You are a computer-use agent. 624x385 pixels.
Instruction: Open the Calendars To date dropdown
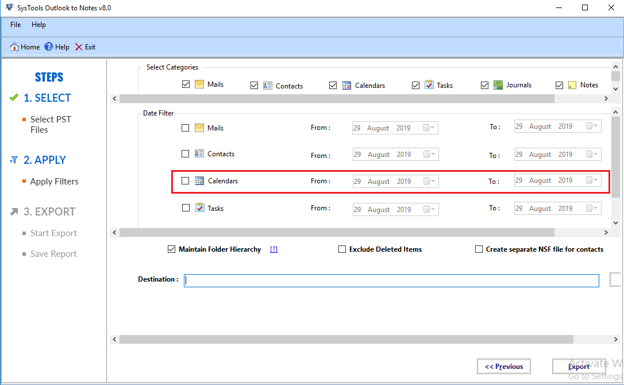(592, 180)
